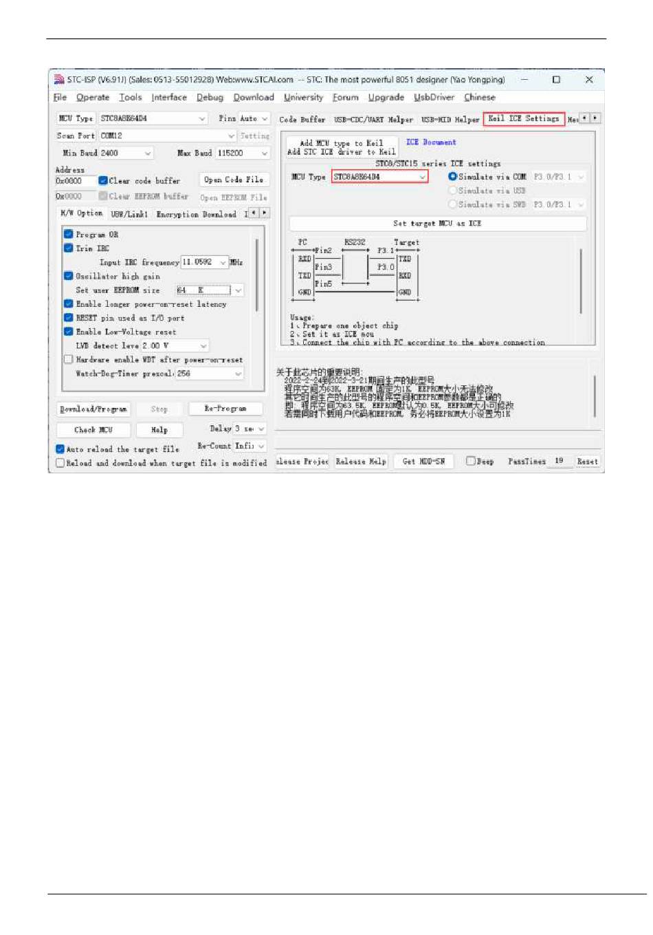Toggle Clear code buffer checkbox
Image resolution: width=653 pixels, height=935 pixels.
[102, 181]
